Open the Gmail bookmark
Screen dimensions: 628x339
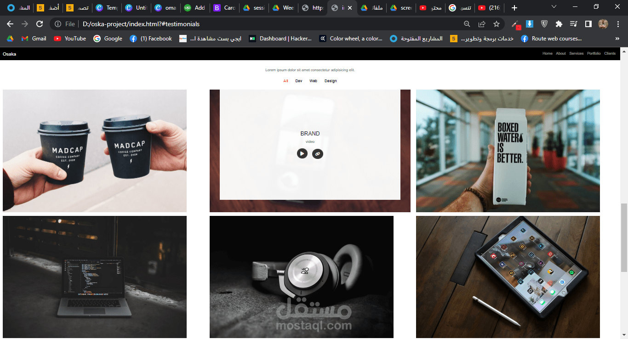coord(34,39)
